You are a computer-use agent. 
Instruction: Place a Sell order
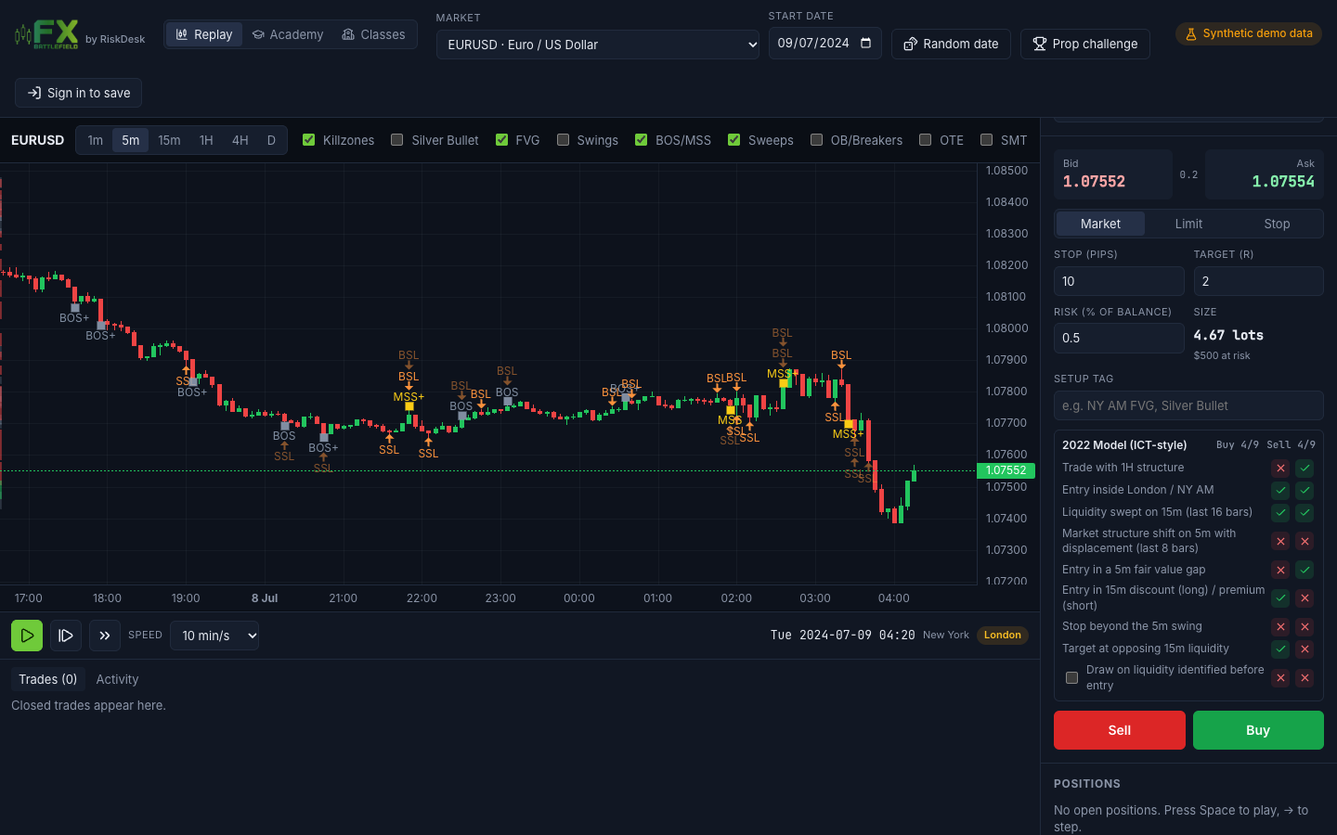click(x=1120, y=730)
